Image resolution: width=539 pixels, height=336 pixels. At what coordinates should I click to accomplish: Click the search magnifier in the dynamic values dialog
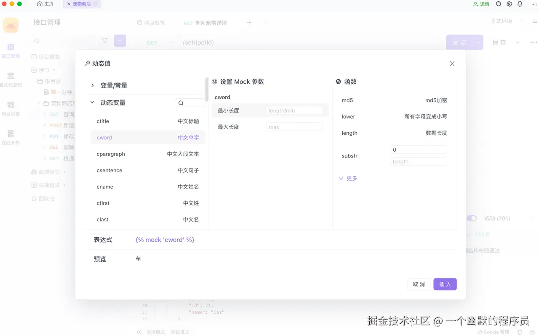point(180,102)
